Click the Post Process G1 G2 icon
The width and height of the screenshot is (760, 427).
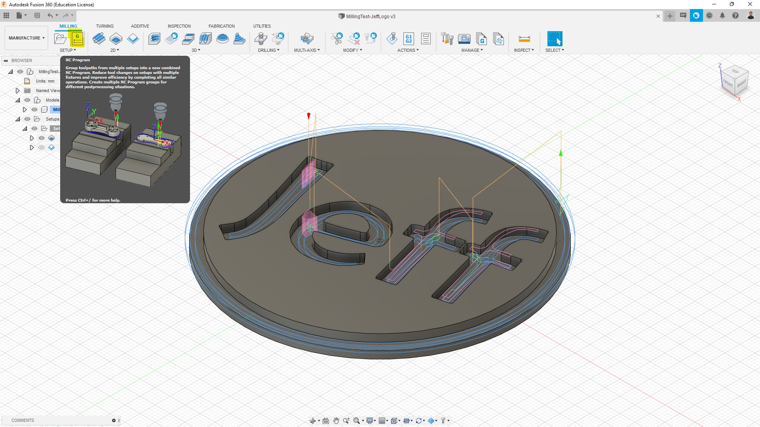pyautogui.click(x=408, y=39)
